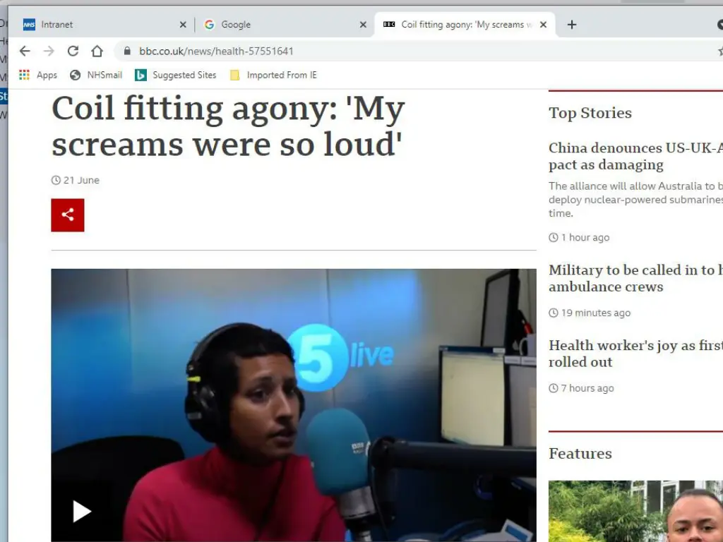Screen dimensions: 723x542
Task: Click the forward navigation arrow
Action: point(49,51)
